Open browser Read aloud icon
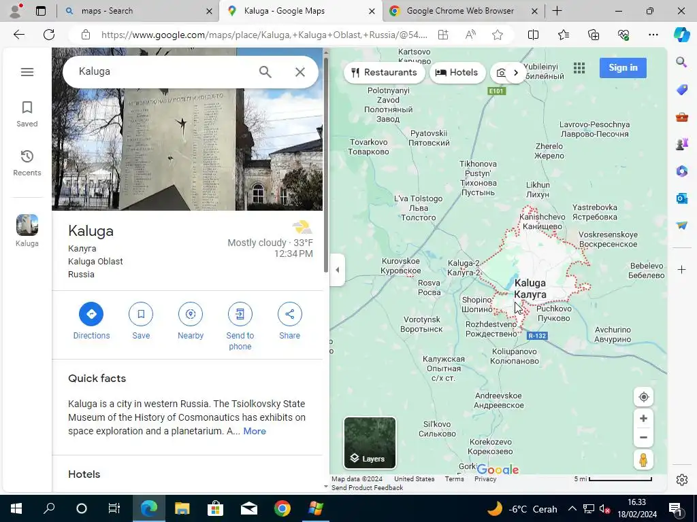Image resolution: width=697 pixels, height=522 pixels. [470, 35]
